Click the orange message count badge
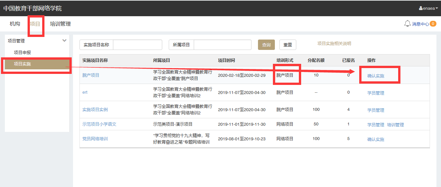 point(433,24)
